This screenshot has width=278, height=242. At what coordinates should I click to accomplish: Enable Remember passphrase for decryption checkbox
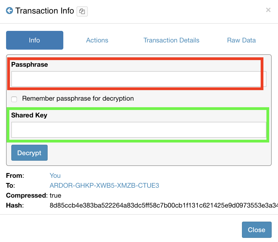[14, 99]
